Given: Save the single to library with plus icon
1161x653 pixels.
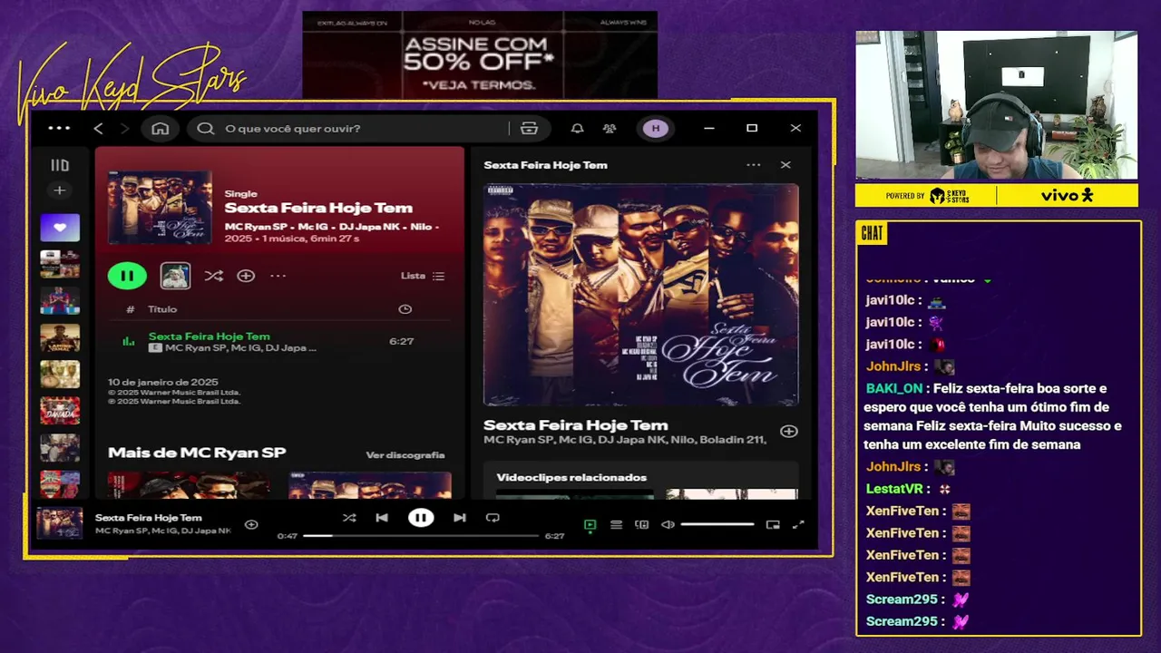Looking at the screenshot, I should (246, 276).
